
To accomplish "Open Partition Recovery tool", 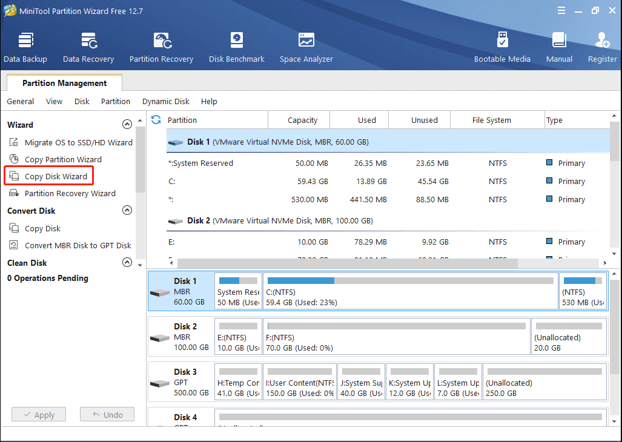I will click(162, 48).
